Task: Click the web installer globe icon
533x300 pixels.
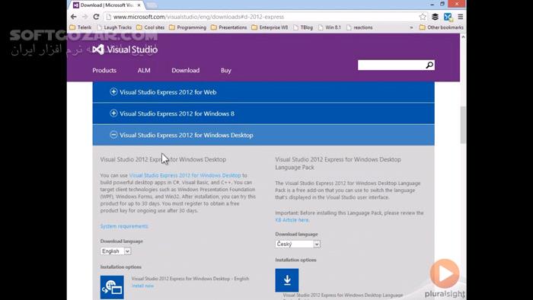Action: [112, 287]
